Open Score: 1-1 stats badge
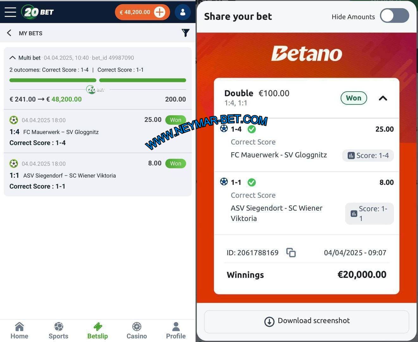 (x=369, y=213)
